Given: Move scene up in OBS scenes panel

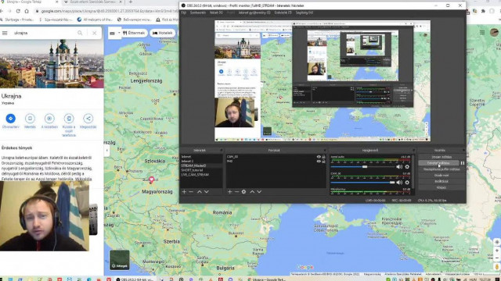Looking at the screenshot, I should click(200, 192).
